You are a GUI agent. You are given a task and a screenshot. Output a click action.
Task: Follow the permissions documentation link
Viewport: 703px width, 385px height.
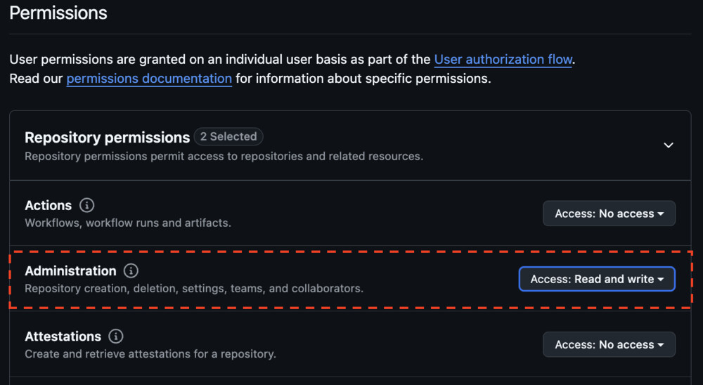149,79
